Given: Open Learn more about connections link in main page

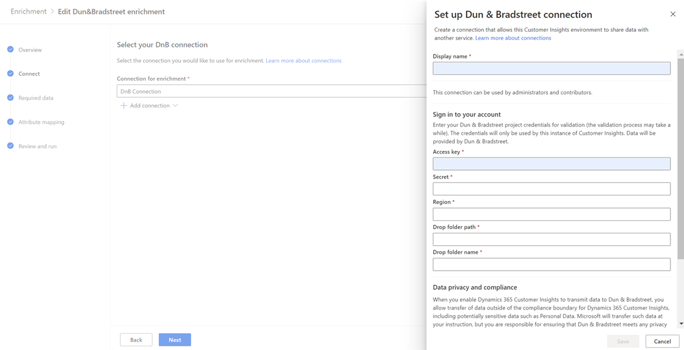Looking at the screenshot, I should point(304,60).
